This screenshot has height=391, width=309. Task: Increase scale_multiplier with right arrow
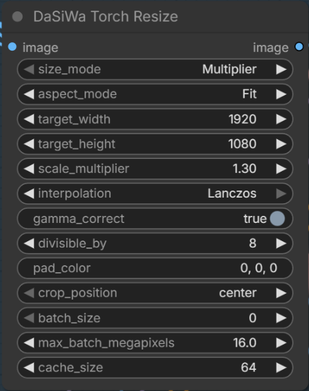pos(281,169)
